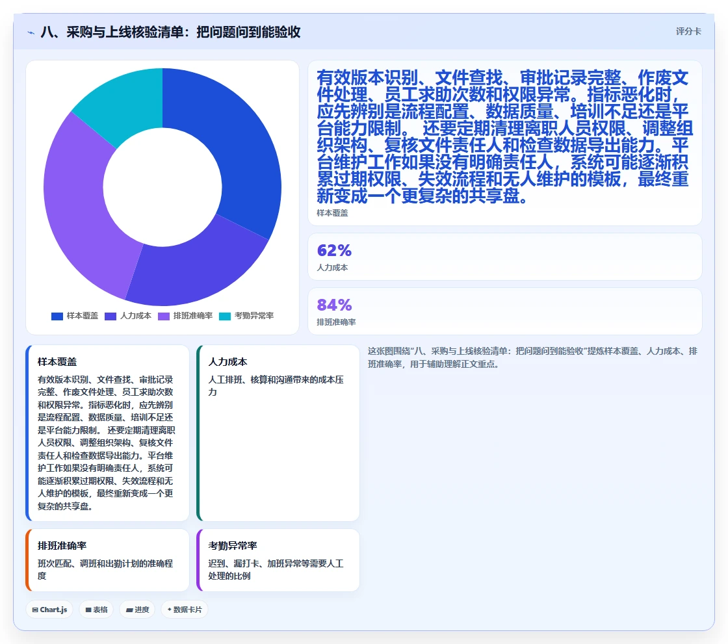
Task: Click the 进度 tag chip
Action: coord(137,610)
